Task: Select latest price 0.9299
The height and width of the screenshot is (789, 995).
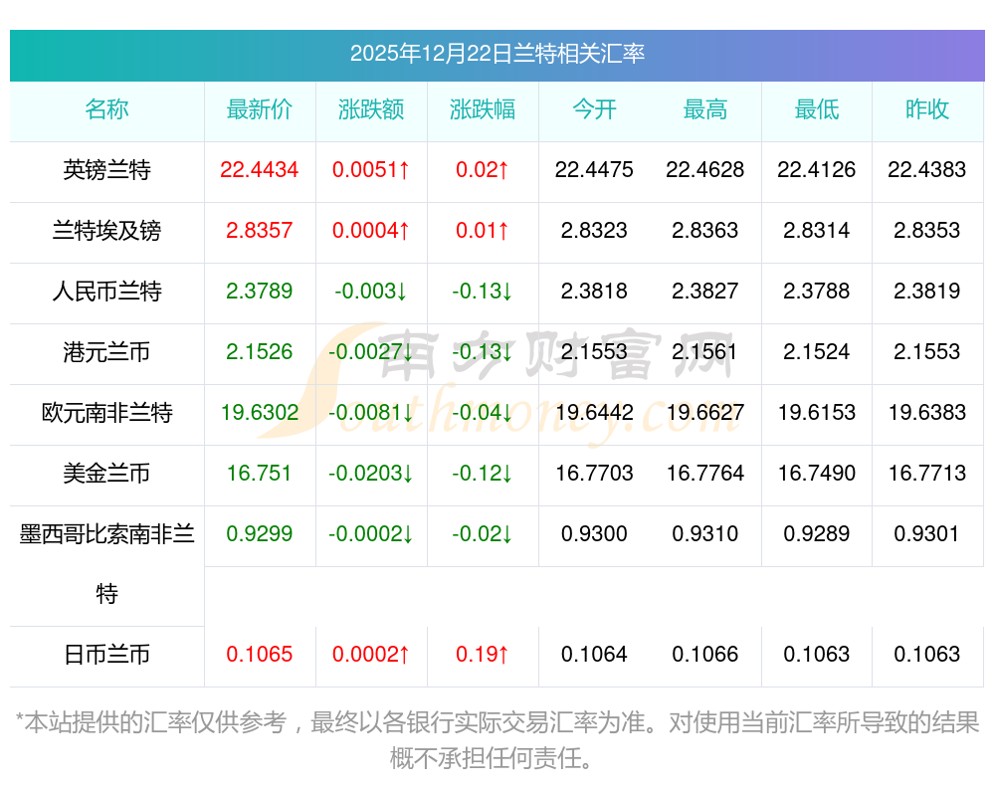Action: pos(260,534)
